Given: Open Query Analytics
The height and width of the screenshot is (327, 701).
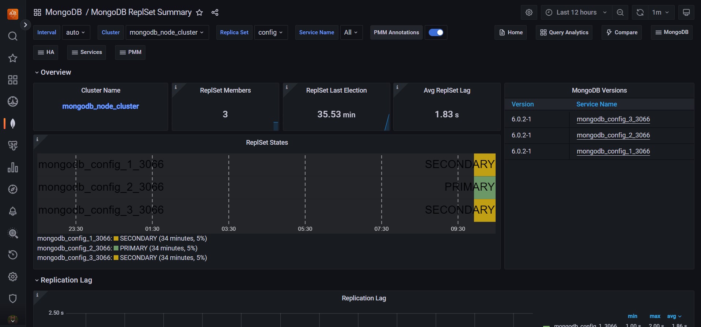Looking at the screenshot, I should pyautogui.click(x=564, y=32).
